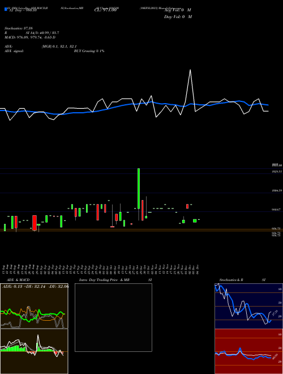Select the '12 Day = 980.33' SMA label
The width and height of the screenshot is (283, 374).
[23, 10]
